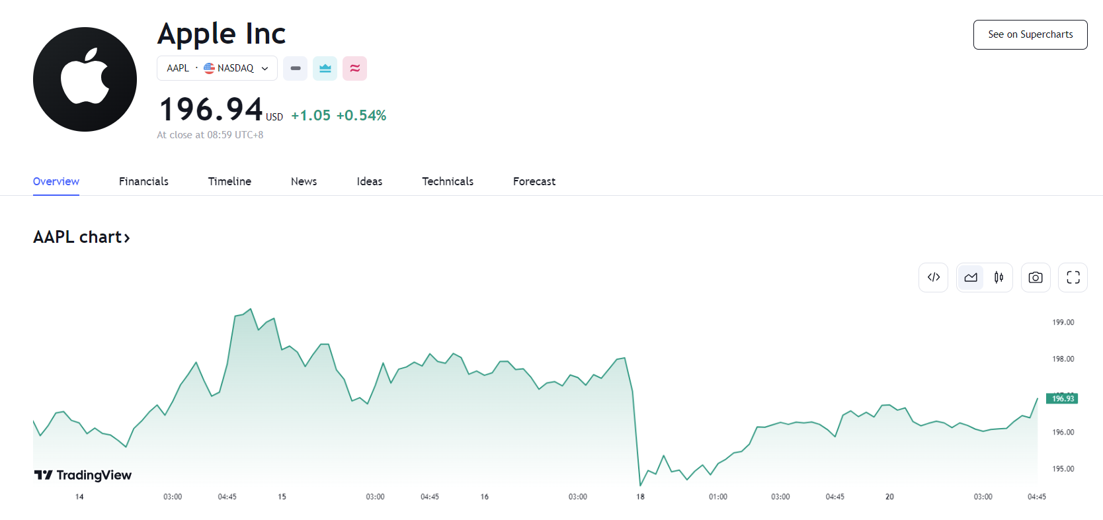Switch chart to candlestick style

(999, 277)
